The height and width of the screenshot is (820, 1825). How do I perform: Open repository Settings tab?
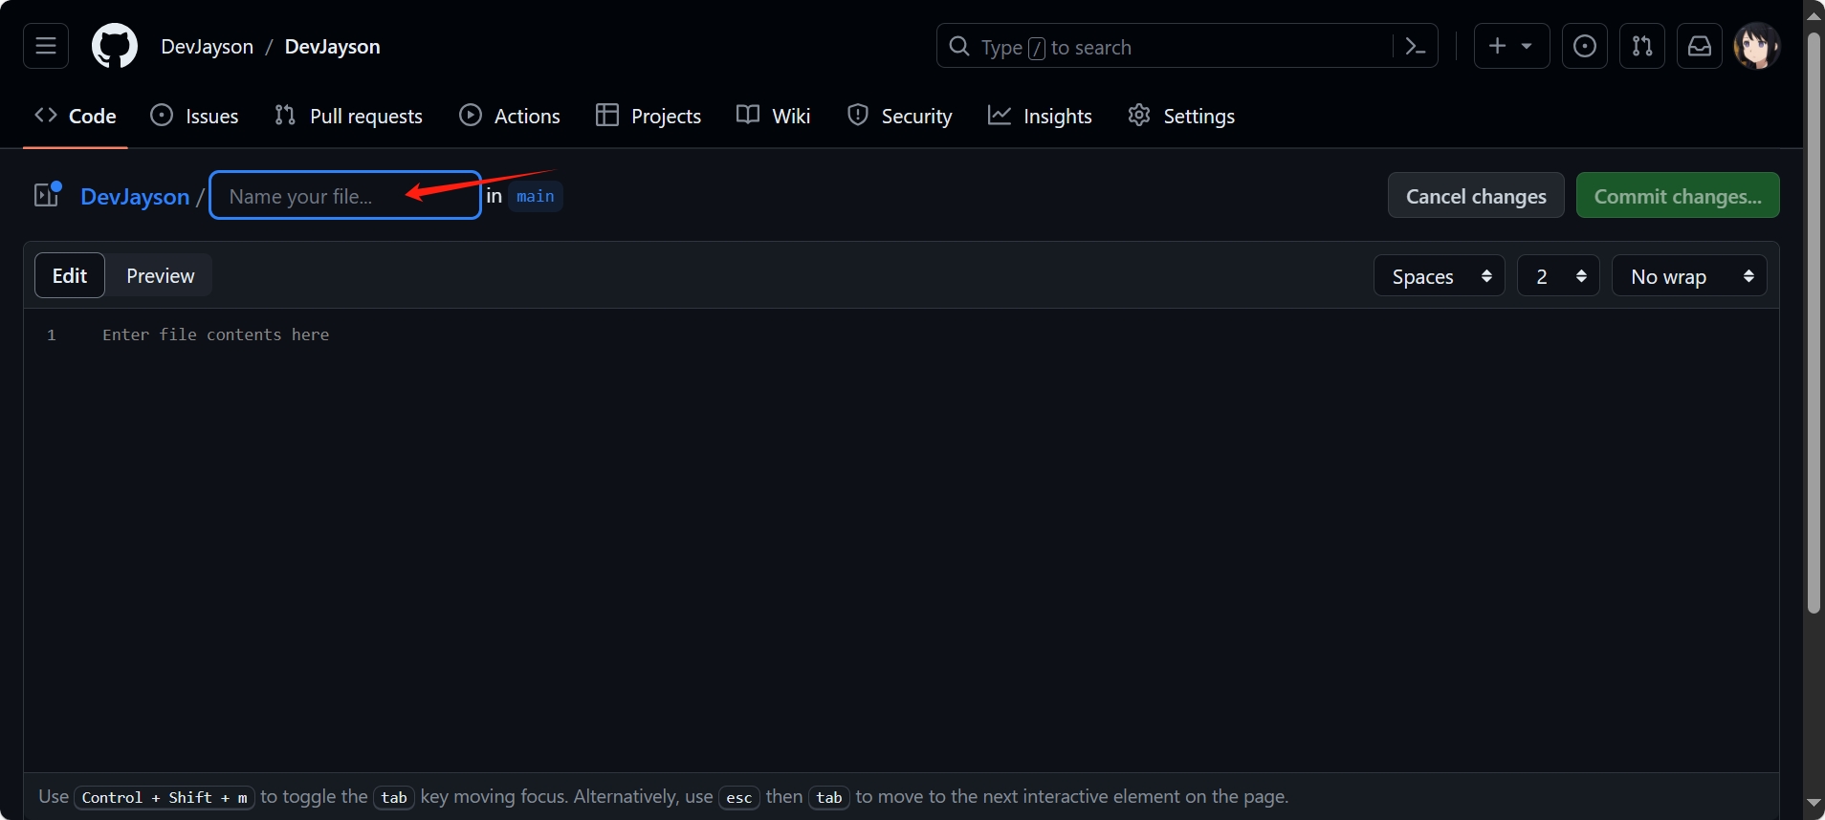click(1181, 116)
